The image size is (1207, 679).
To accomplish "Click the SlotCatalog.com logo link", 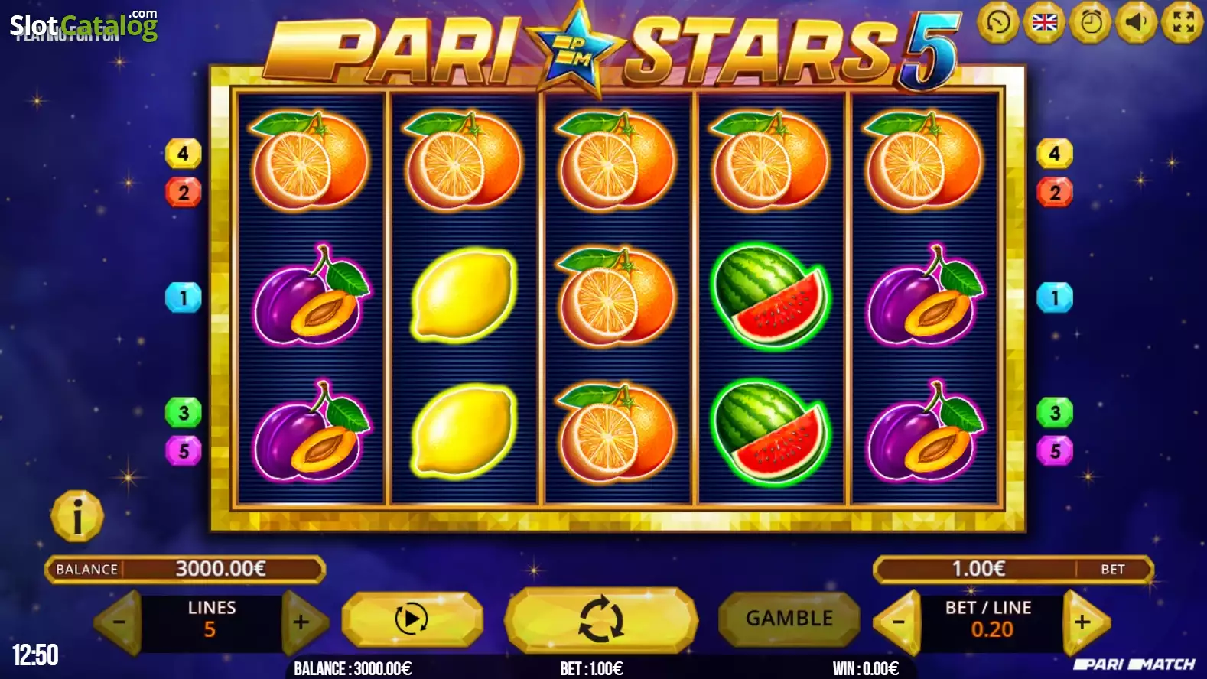I will (83, 25).
